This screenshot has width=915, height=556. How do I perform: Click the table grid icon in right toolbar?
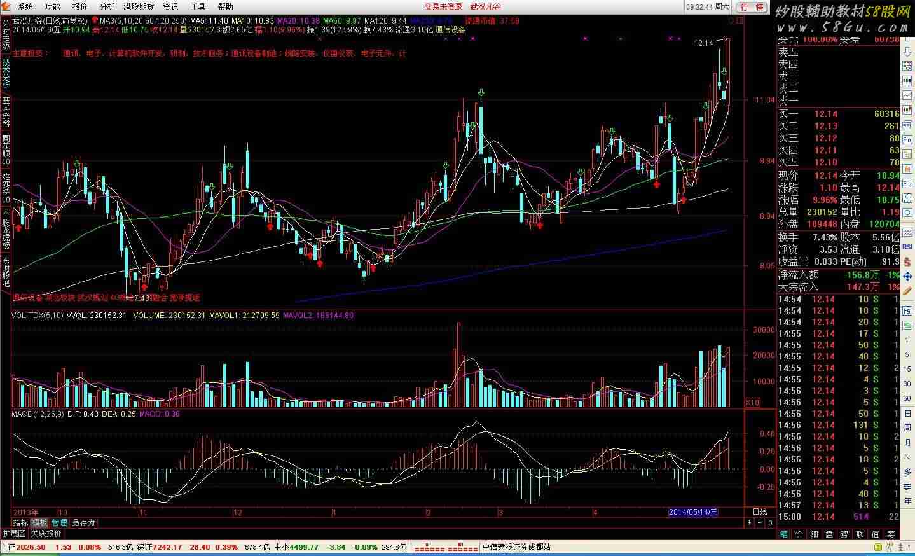pos(907,80)
